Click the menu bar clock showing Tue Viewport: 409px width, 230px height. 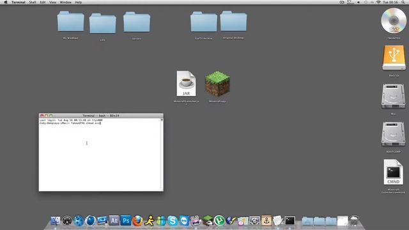(x=390, y=2)
